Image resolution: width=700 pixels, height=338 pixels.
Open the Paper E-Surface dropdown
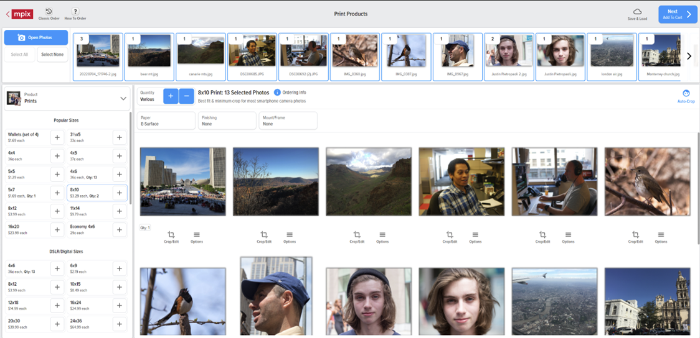166,121
